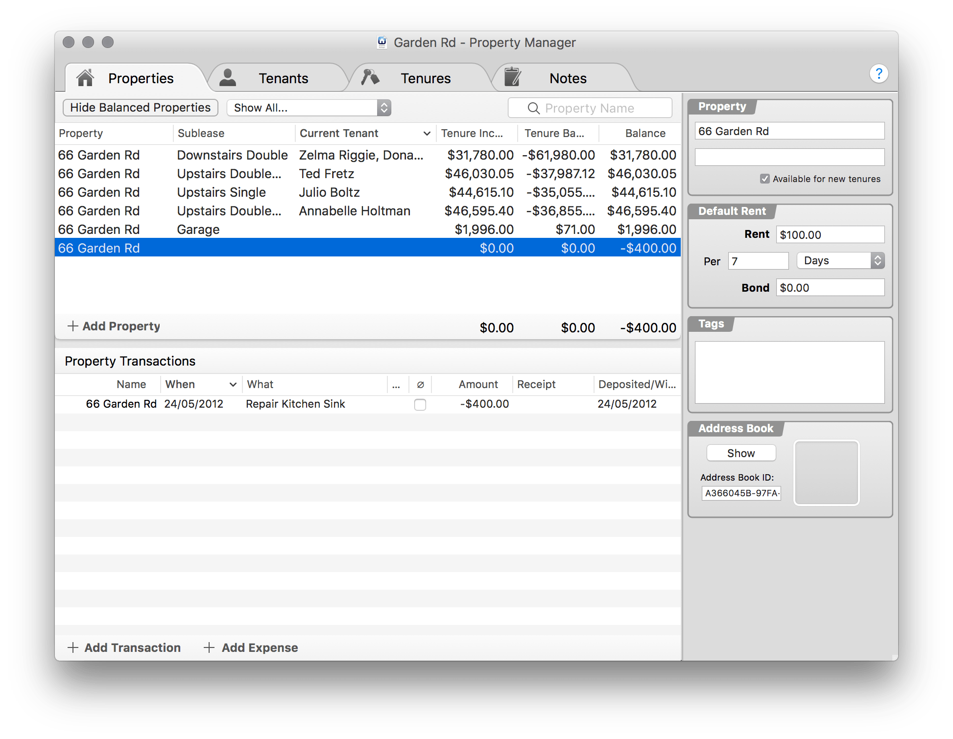Viewport: 953px width, 739px height.
Task: Switch to the Tenants tab
Action: [x=283, y=78]
